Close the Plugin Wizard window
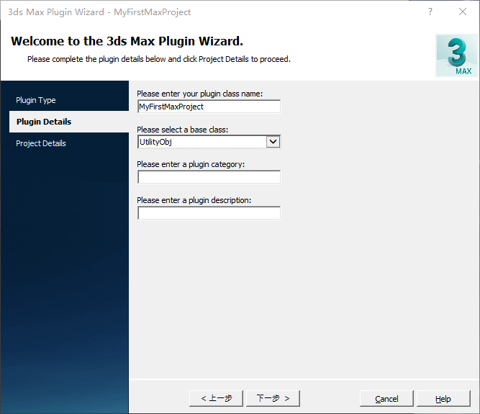480x414 pixels. click(463, 12)
